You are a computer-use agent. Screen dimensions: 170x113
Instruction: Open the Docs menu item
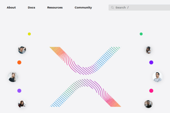[x=32, y=7]
